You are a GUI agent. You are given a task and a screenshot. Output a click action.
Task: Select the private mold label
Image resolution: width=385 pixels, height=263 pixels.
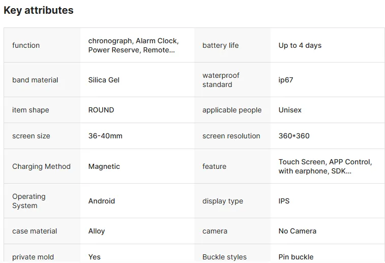tap(33, 257)
